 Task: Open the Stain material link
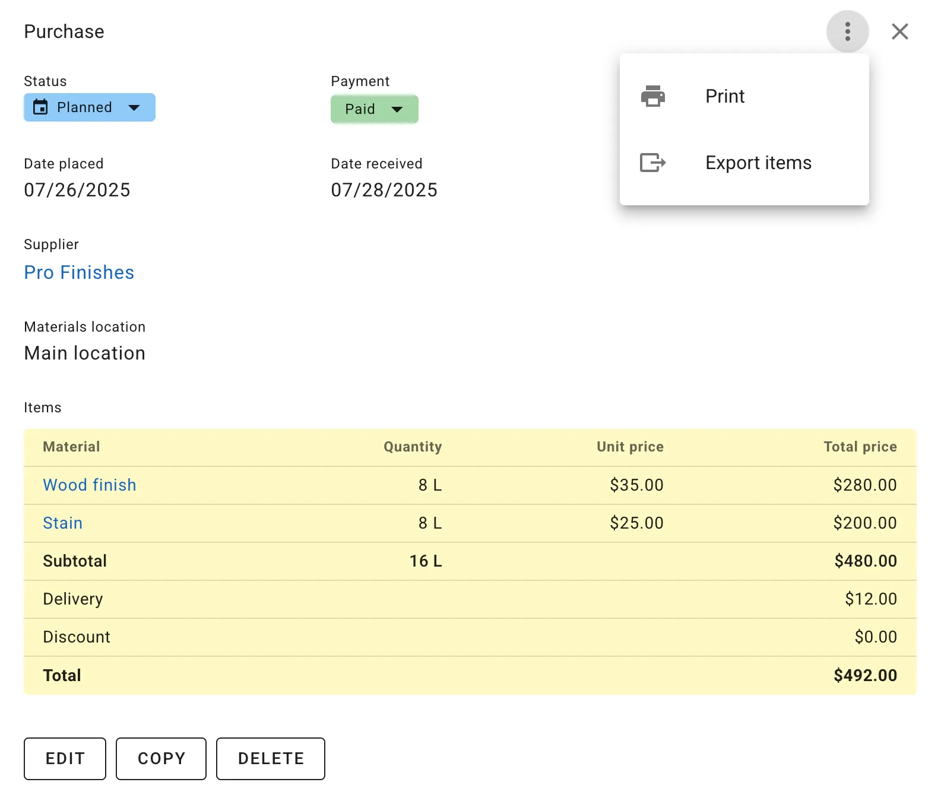click(x=63, y=523)
